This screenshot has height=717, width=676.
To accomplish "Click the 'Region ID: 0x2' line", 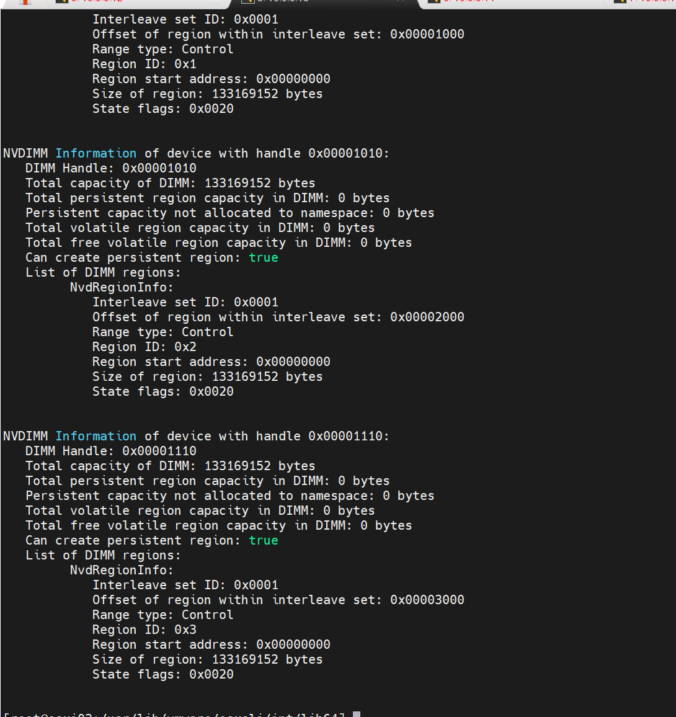I will 144,347.
